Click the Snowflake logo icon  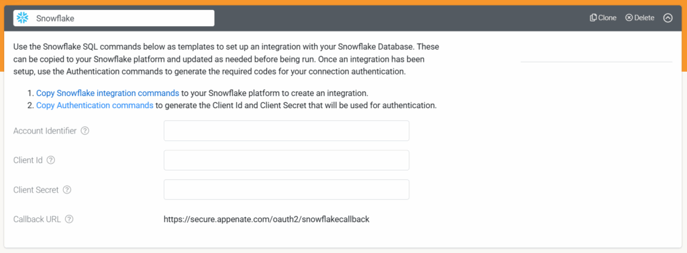(22, 18)
